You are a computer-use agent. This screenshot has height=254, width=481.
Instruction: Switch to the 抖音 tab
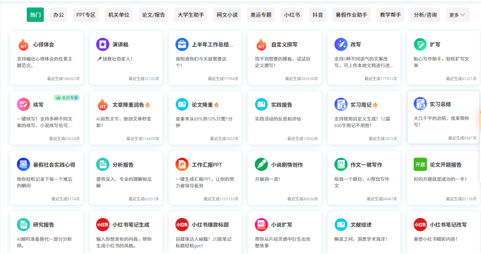coord(318,15)
